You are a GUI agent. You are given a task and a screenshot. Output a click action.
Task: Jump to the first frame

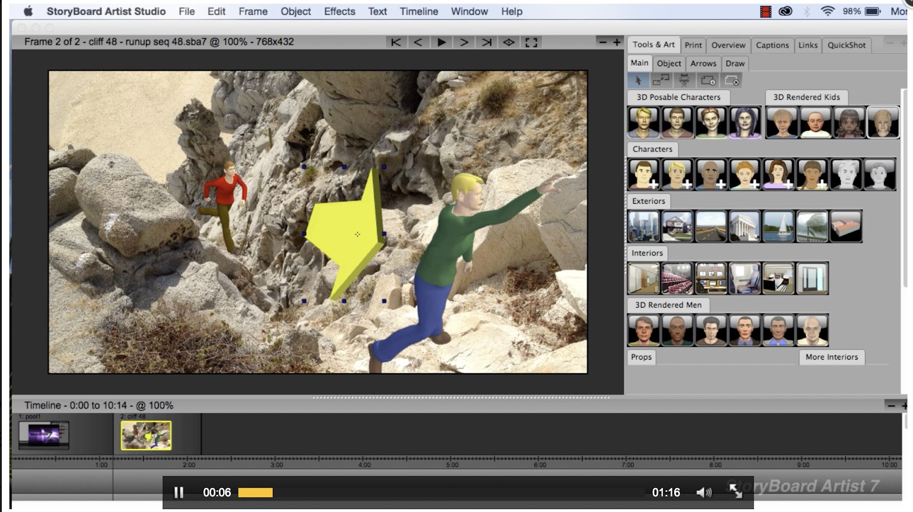[395, 42]
